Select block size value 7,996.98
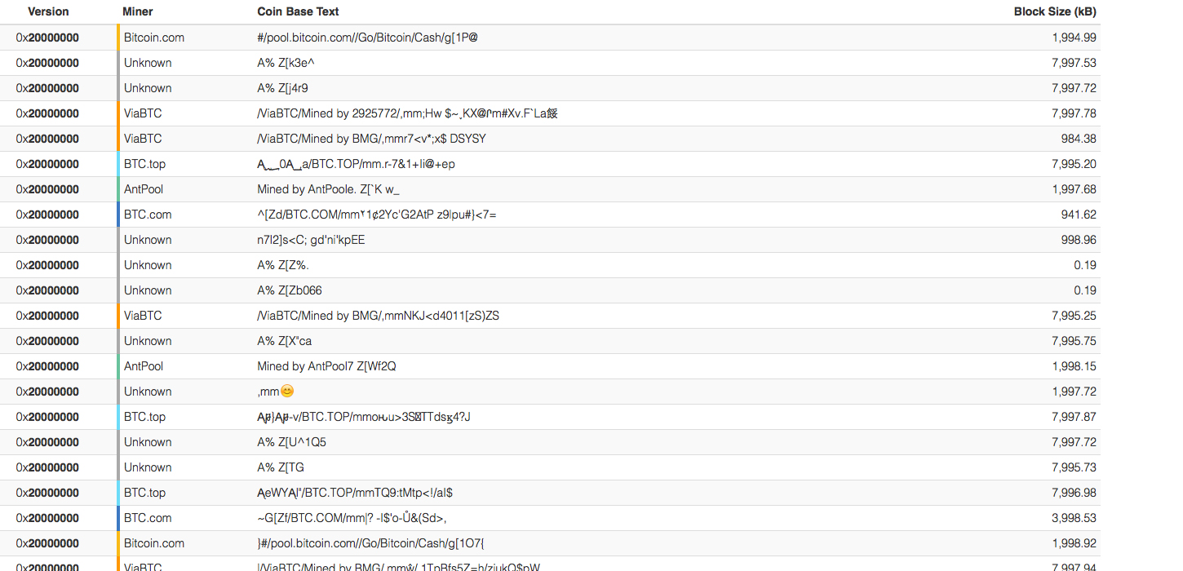Image resolution: width=1183 pixels, height=571 pixels. click(1074, 493)
